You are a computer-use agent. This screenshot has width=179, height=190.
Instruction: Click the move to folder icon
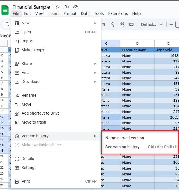(66, 7)
